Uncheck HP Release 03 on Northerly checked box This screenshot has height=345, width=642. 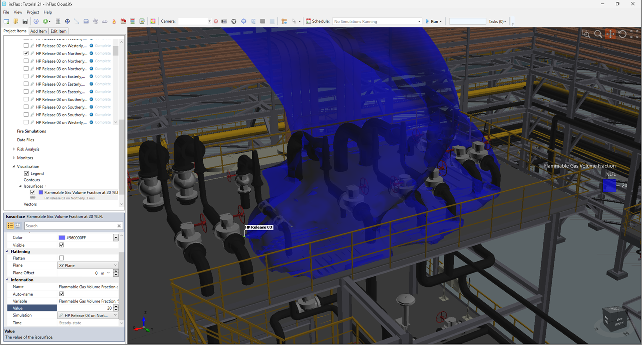26,53
